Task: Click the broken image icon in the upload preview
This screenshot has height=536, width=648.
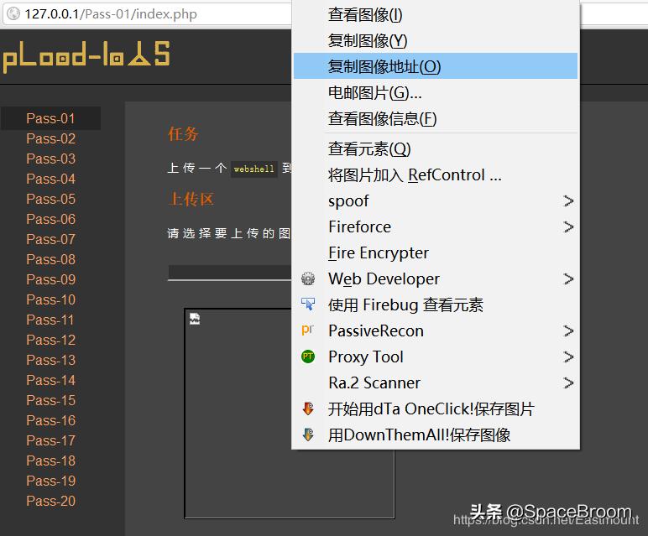Action: click(195, 319)
